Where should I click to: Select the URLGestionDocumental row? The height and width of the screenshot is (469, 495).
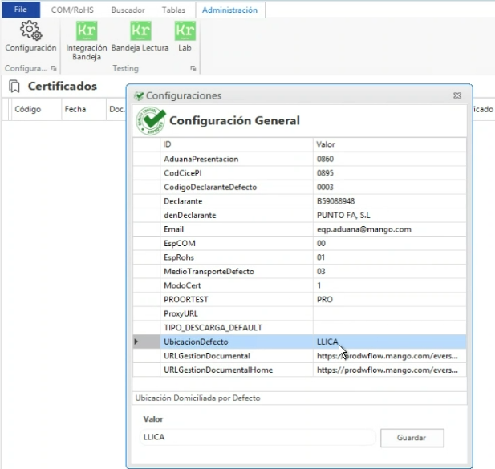click(236, 356)
